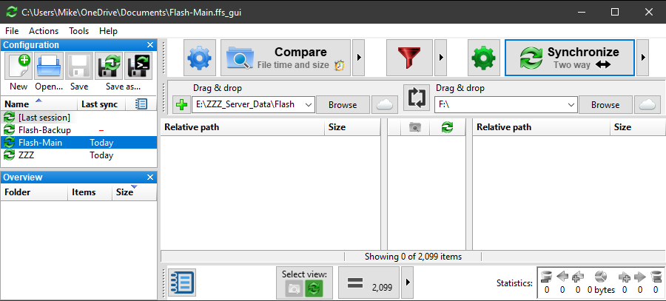Browse for left folder

pos(343,105)
